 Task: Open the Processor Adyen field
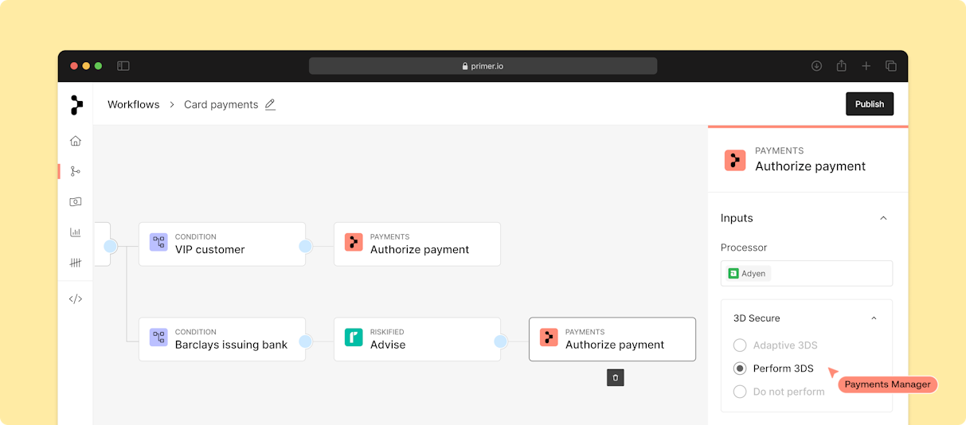tap(807, 273)
